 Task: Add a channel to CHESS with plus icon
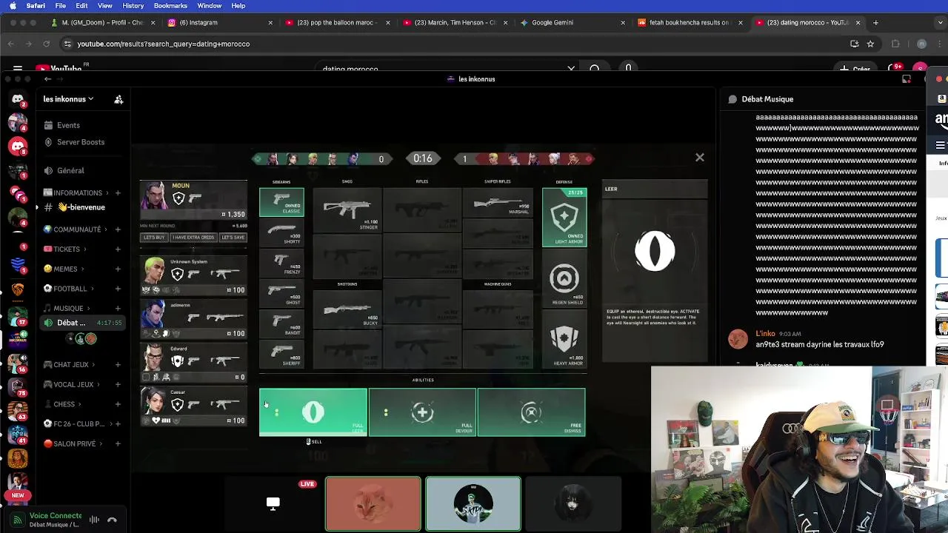click(x=118, y=404)
